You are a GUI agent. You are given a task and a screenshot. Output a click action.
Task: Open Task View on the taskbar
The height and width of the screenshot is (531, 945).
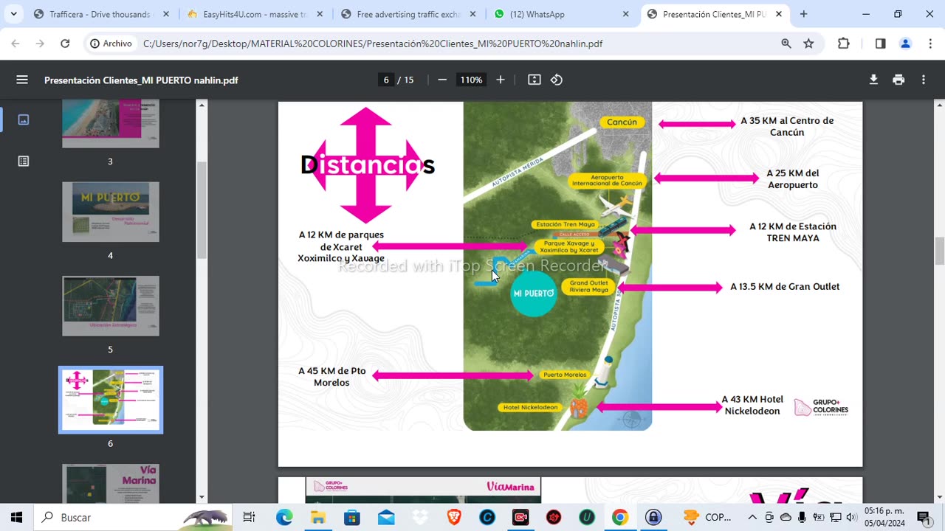tap(249, 517)
